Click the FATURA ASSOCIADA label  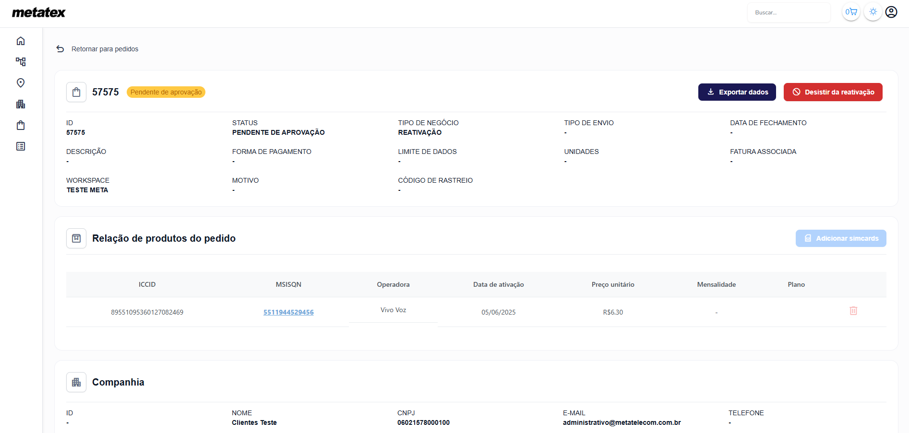(x=763, y=152)
